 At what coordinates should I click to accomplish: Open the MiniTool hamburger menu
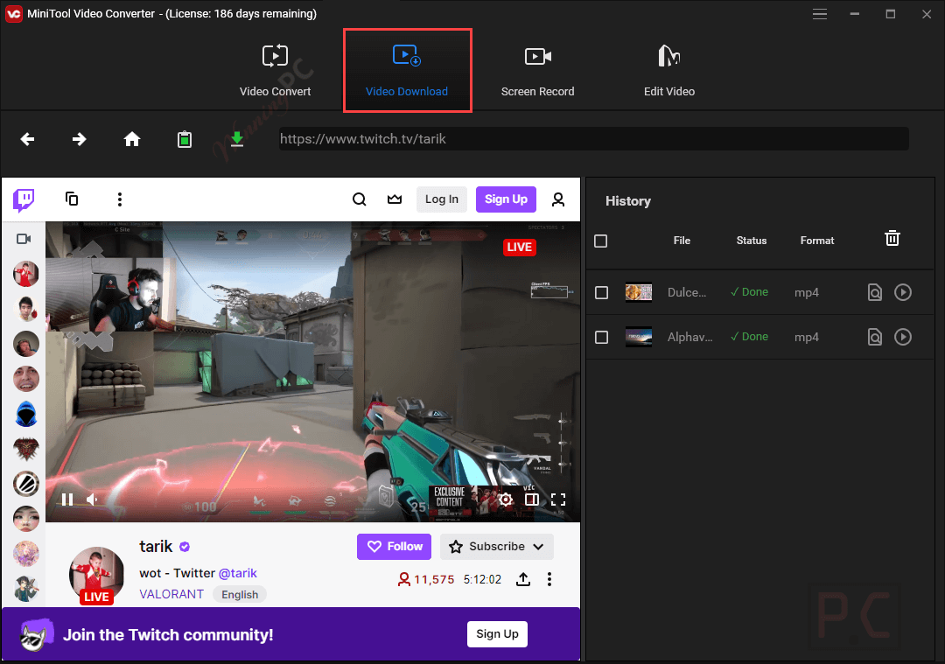tap(820, 14)
